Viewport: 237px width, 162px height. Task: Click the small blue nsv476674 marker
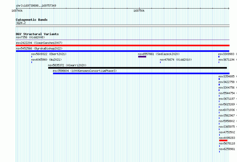pos(160,62)
